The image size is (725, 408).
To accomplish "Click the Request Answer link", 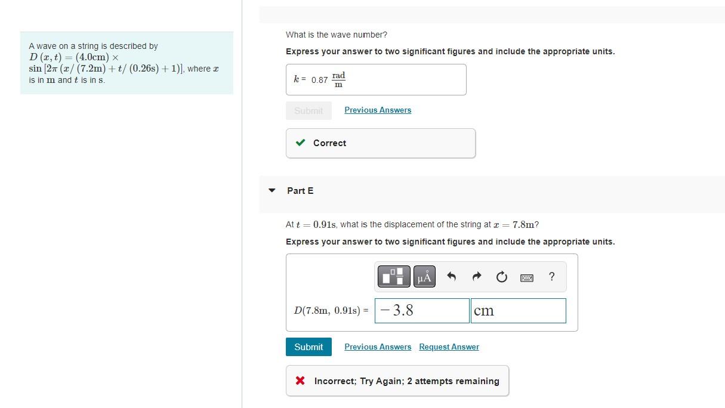I will click(449, 347).
